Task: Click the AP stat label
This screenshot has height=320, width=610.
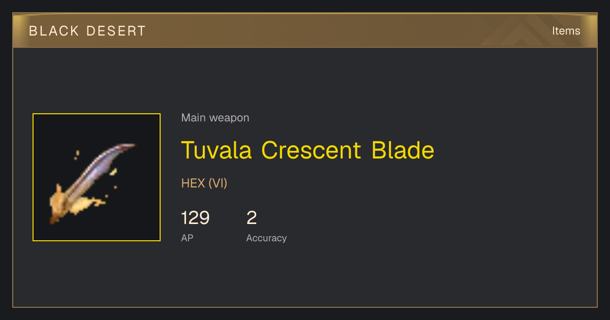Action: point(187,238)
